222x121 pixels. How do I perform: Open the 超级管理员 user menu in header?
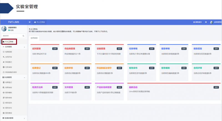click(216, 22)
